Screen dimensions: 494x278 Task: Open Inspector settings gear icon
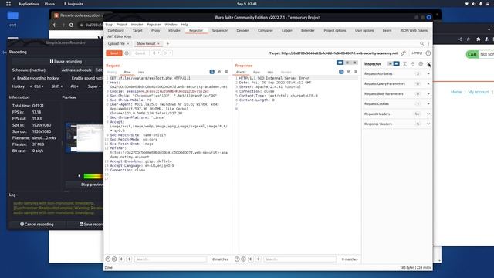421,63
